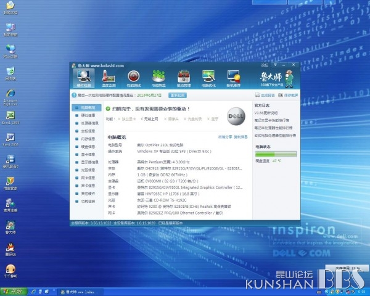Click the PRO/100 Ethernet Controller row
Image resolution: width=370 pixels, height=296 pixels.
click(x=165, y=213)
